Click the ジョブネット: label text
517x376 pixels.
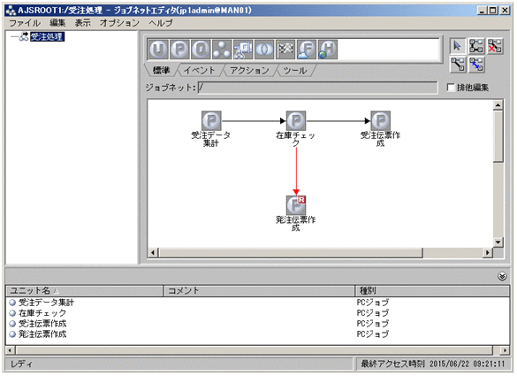click(x=171, y=88)
